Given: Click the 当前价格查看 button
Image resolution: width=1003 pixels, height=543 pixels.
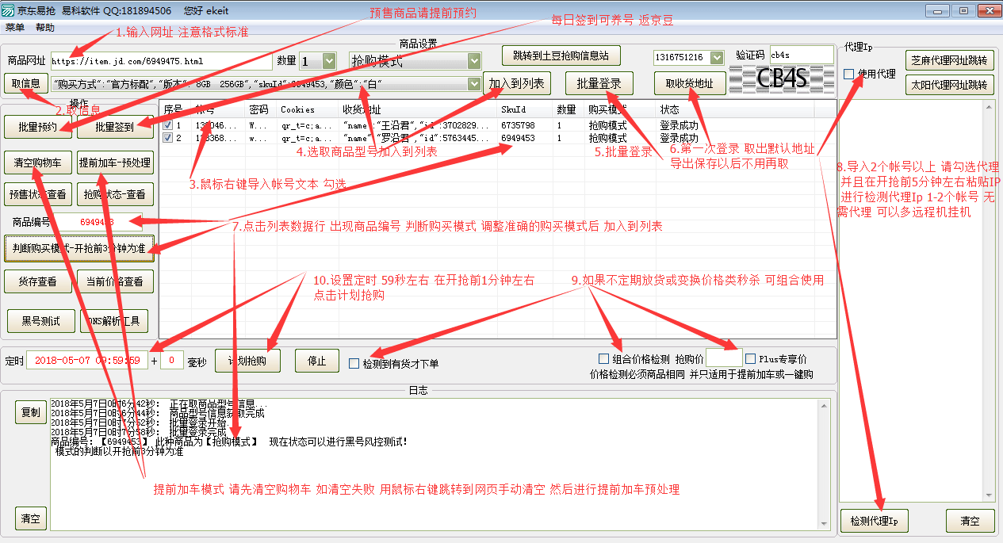Looking at the screenshot, I should tap(114, 281).
